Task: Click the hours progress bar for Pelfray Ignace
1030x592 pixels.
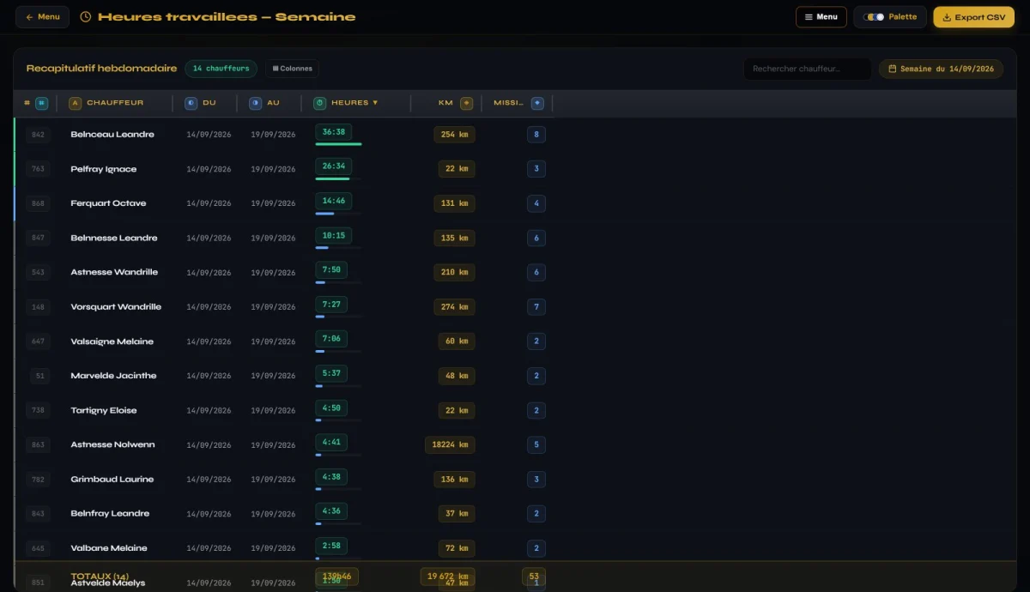Action: (338, 178)
